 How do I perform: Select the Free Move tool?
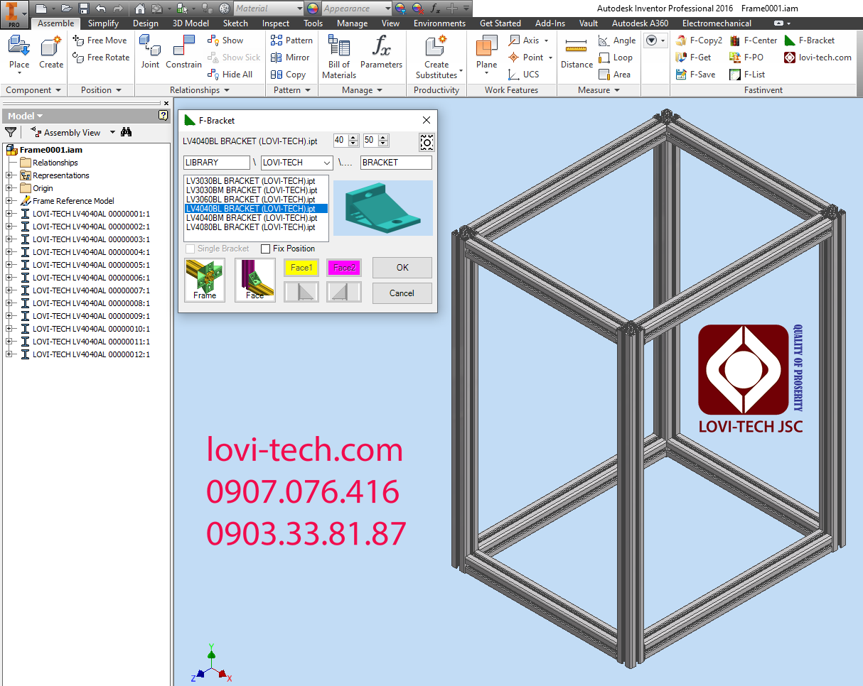pos(100,40)
